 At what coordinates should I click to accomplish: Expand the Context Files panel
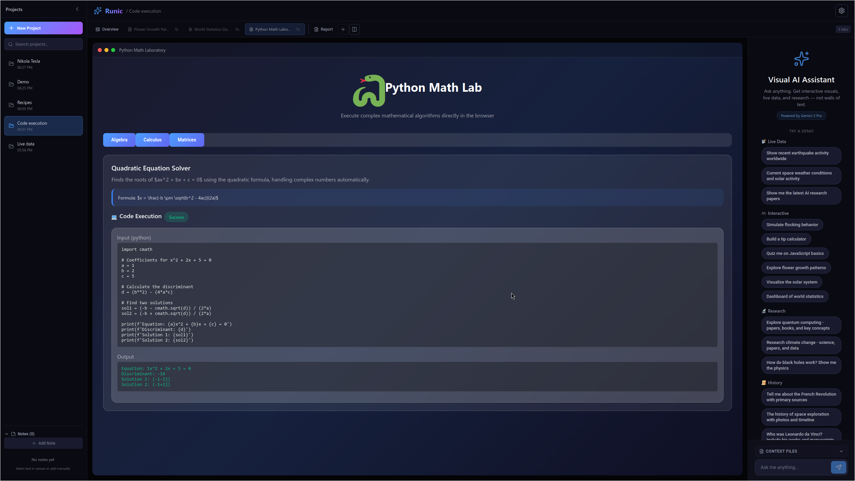841,451
